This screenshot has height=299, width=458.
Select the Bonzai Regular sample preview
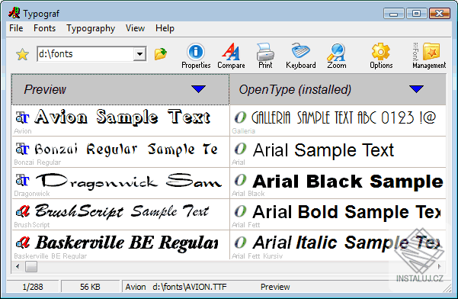click(127, 149)
